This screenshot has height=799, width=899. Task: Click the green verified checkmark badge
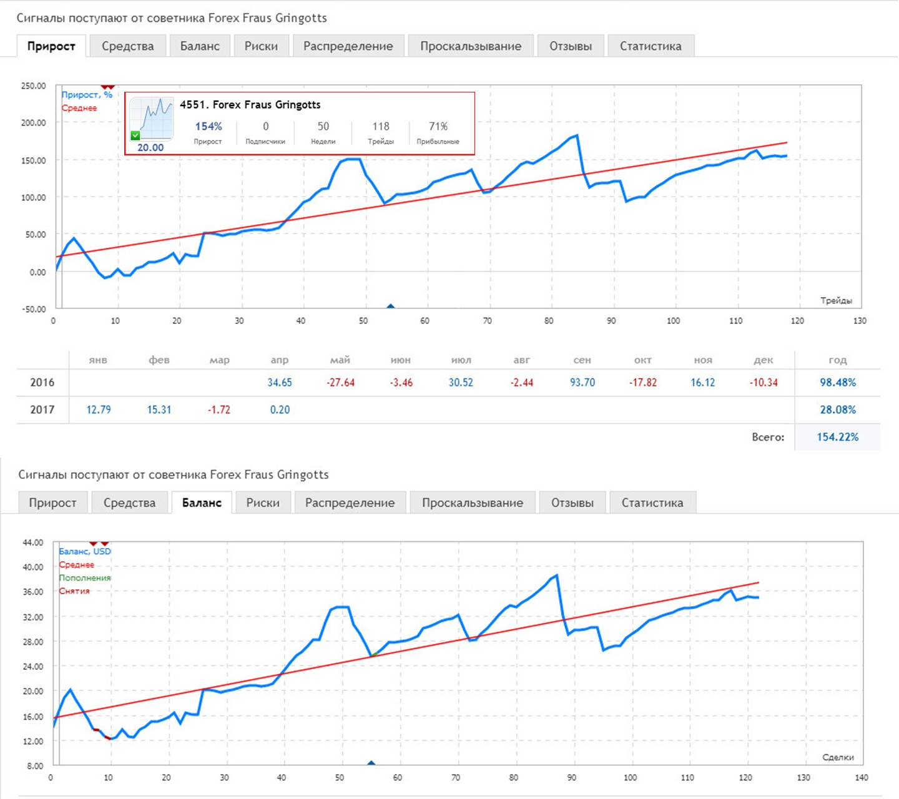(x=135, y=135)
